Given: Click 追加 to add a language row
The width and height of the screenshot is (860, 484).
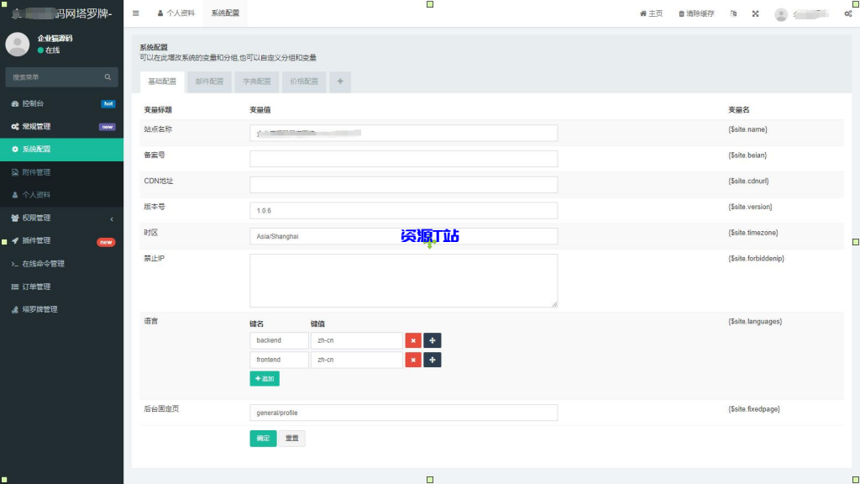Looking at the screenshot, I should 265,378.
